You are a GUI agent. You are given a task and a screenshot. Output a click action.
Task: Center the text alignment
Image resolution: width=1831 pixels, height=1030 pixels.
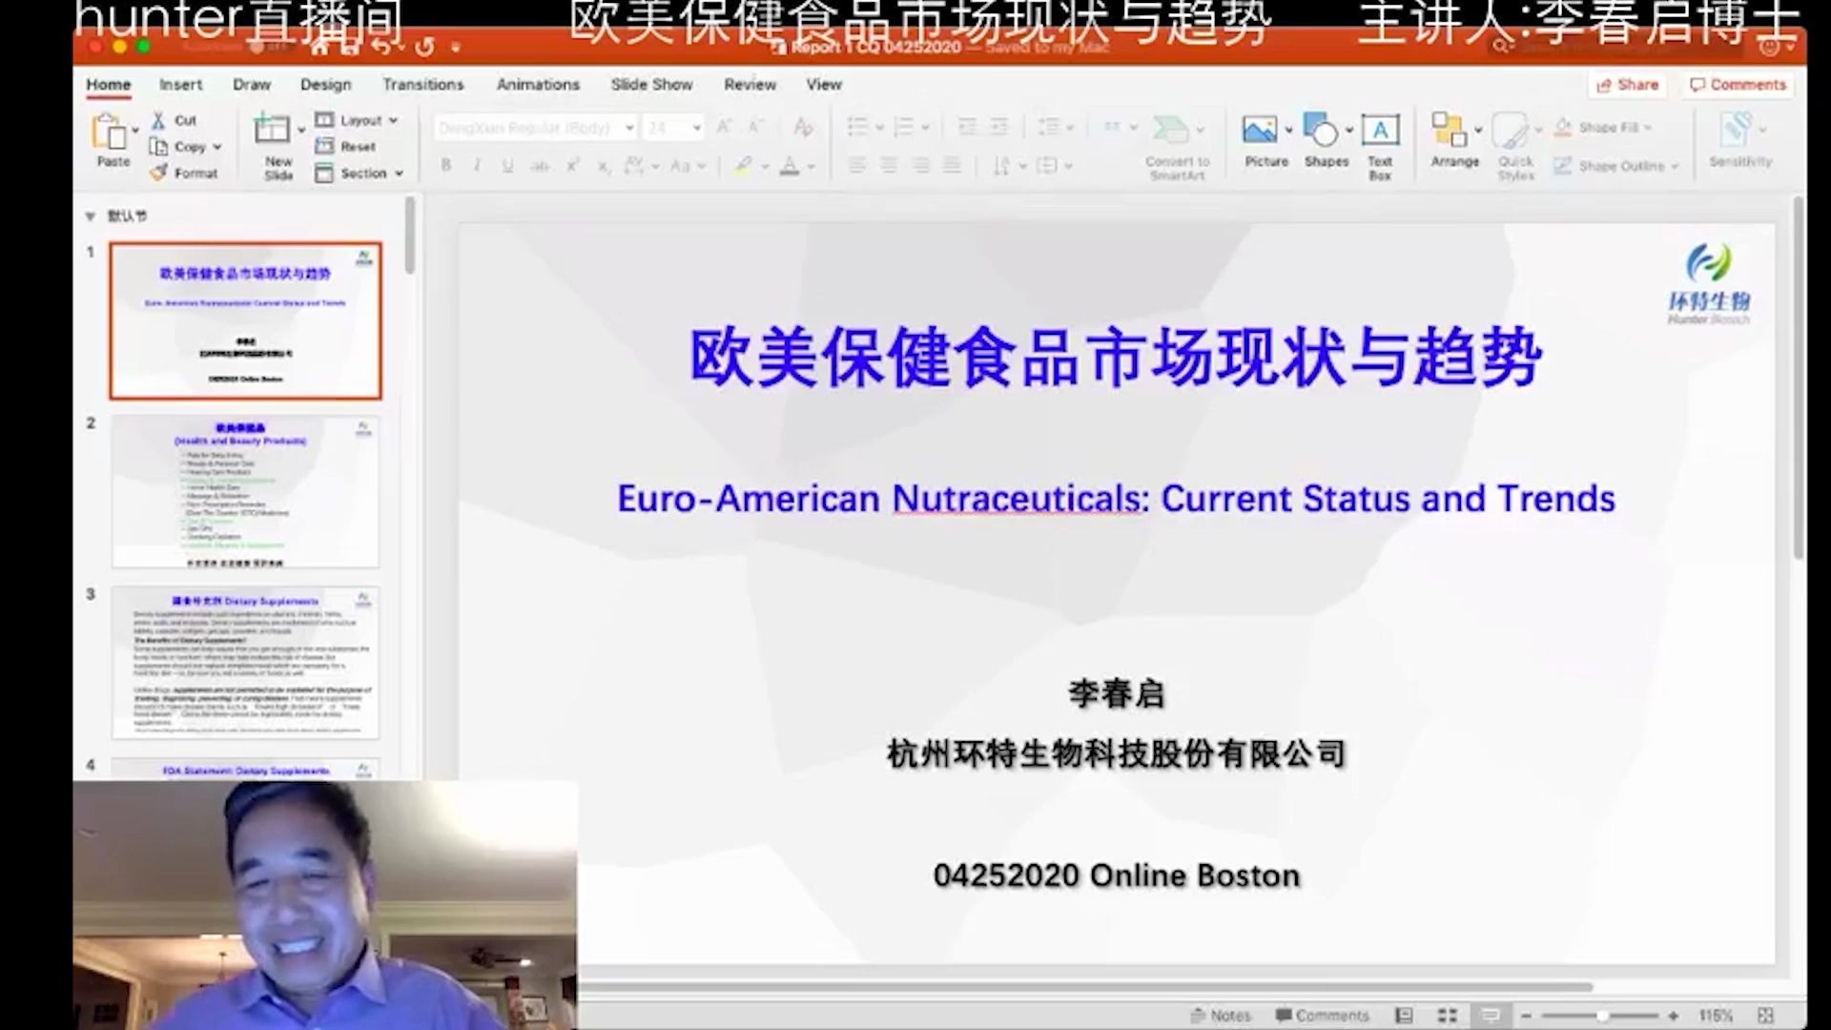click(889, 166)
